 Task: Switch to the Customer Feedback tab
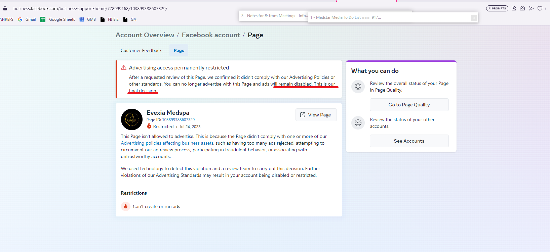click(x=141, y=50)
